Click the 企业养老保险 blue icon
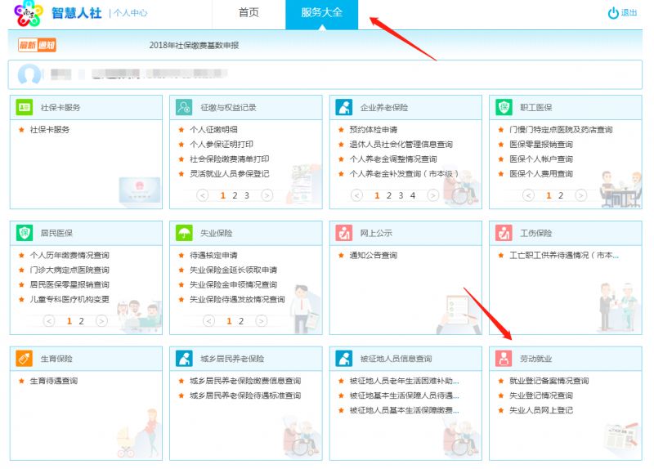 (343, 108)
